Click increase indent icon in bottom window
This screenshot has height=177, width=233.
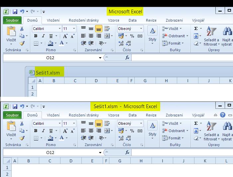point(91,138)
